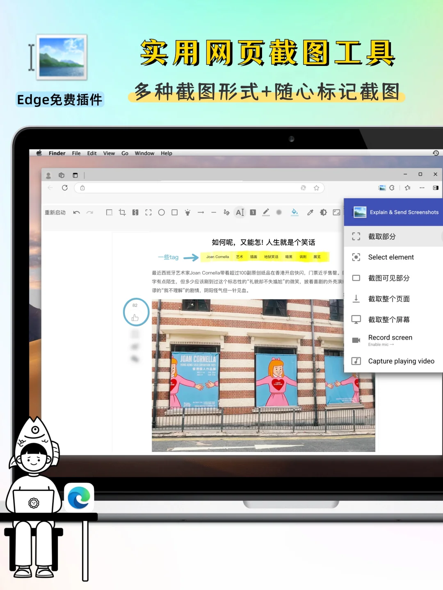This screenshot has width=443, height=590.
Task: Choose the Ellipse drawing tool
Action: point(162,213)
